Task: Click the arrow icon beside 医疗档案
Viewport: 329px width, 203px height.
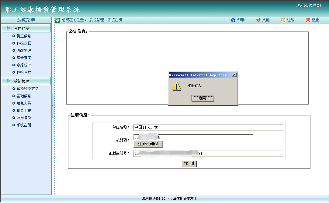Action: coord(9,28)
